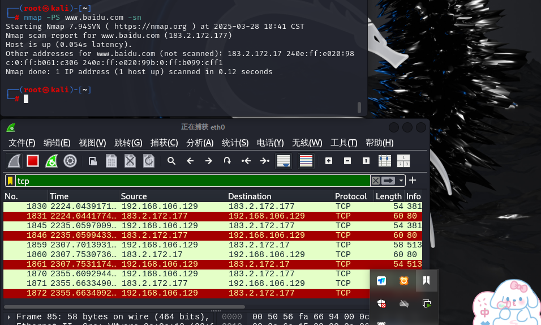Go to next packet arrow
Screen dimensions: 541x325
[x=209, y=161]
